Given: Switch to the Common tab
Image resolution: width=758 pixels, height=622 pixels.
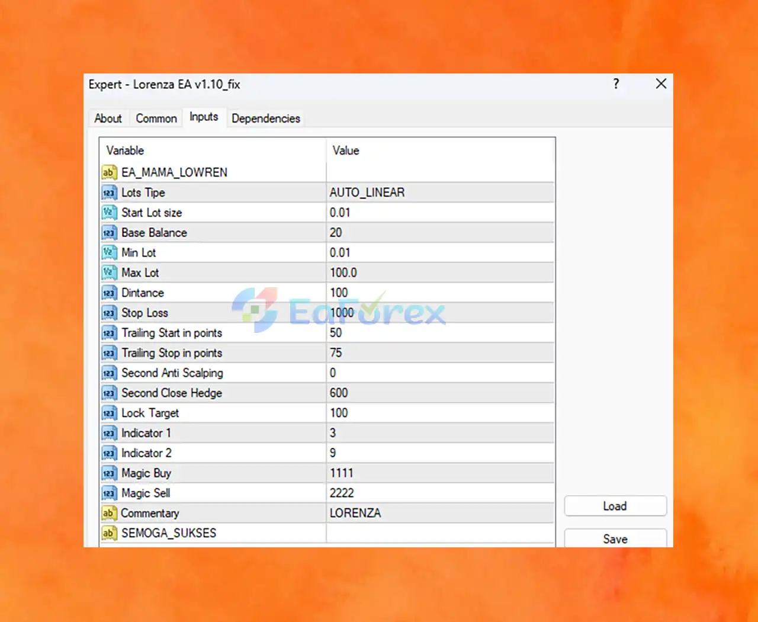Looking at the screenshot, I should coord(156,118).
